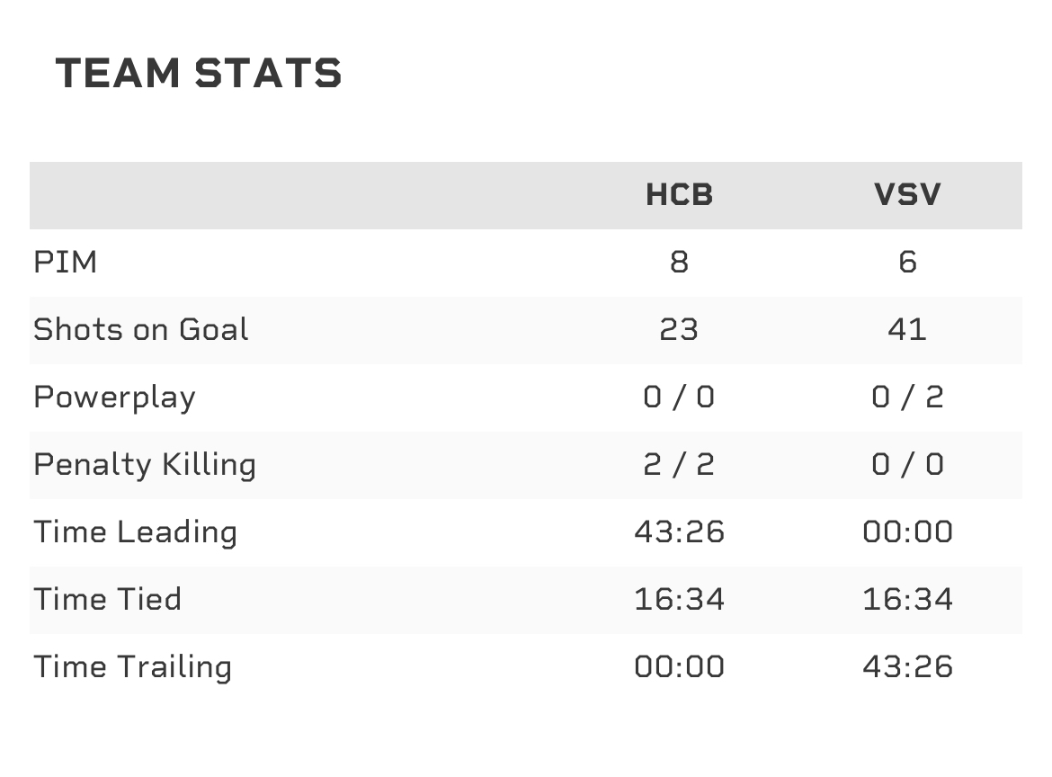Select the Time Tied row label
The width and height of the screenshot is (1052, 777).
(108, 600)
